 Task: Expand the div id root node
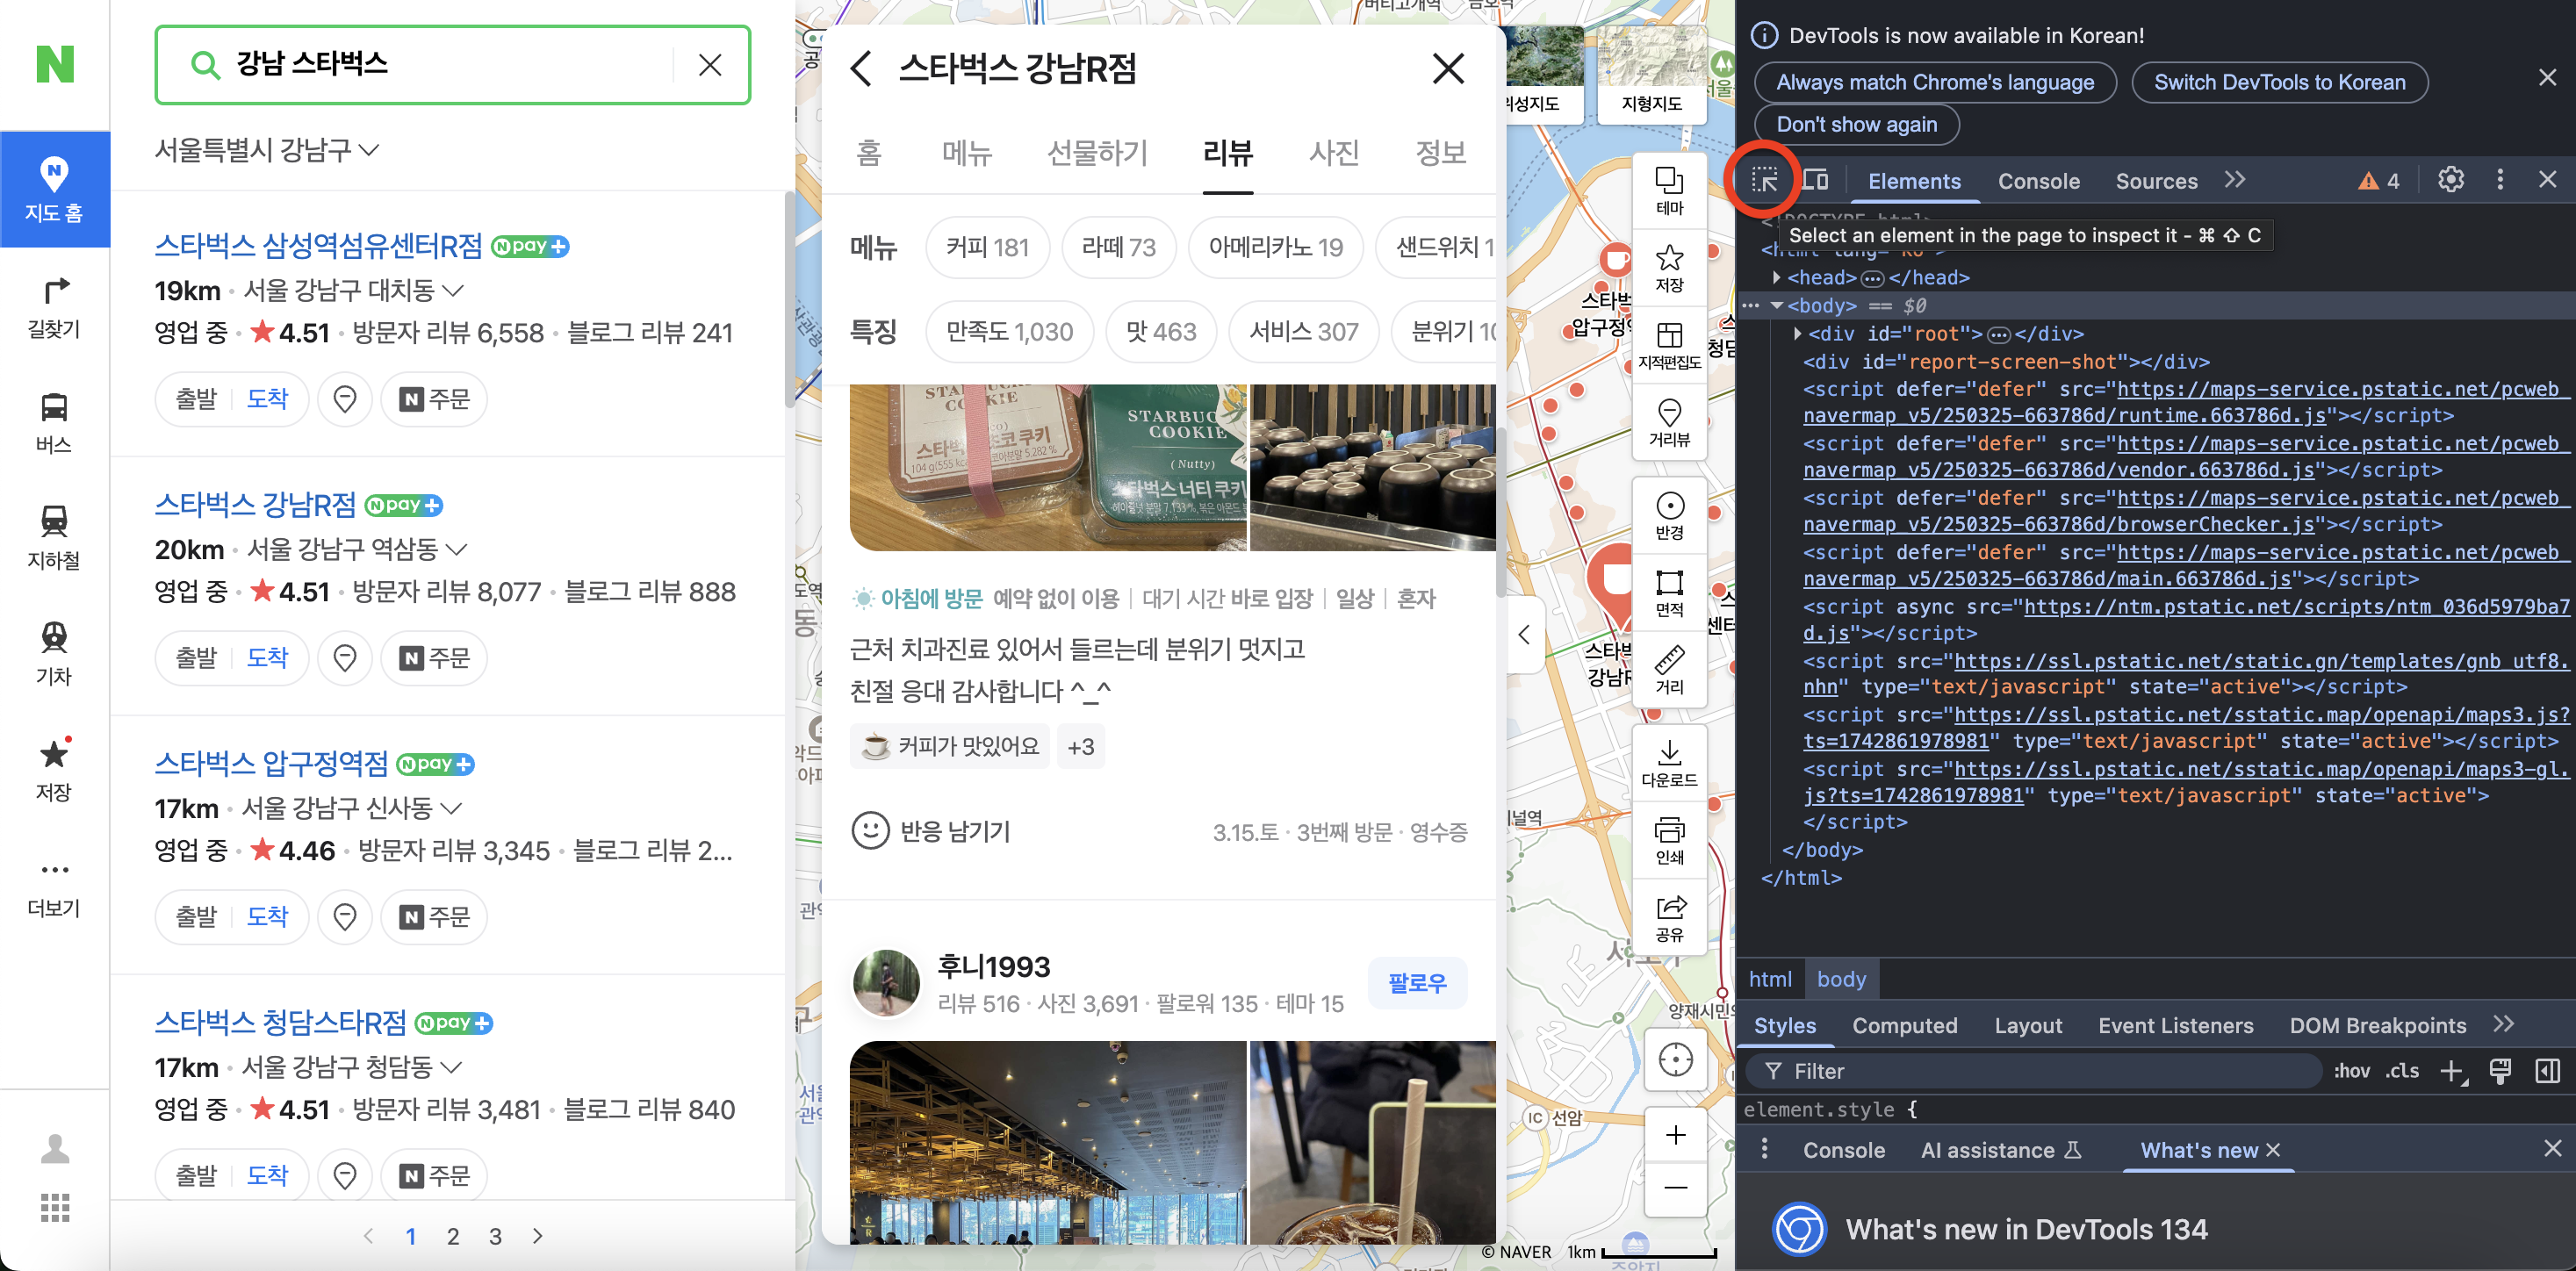[1798, 333]
